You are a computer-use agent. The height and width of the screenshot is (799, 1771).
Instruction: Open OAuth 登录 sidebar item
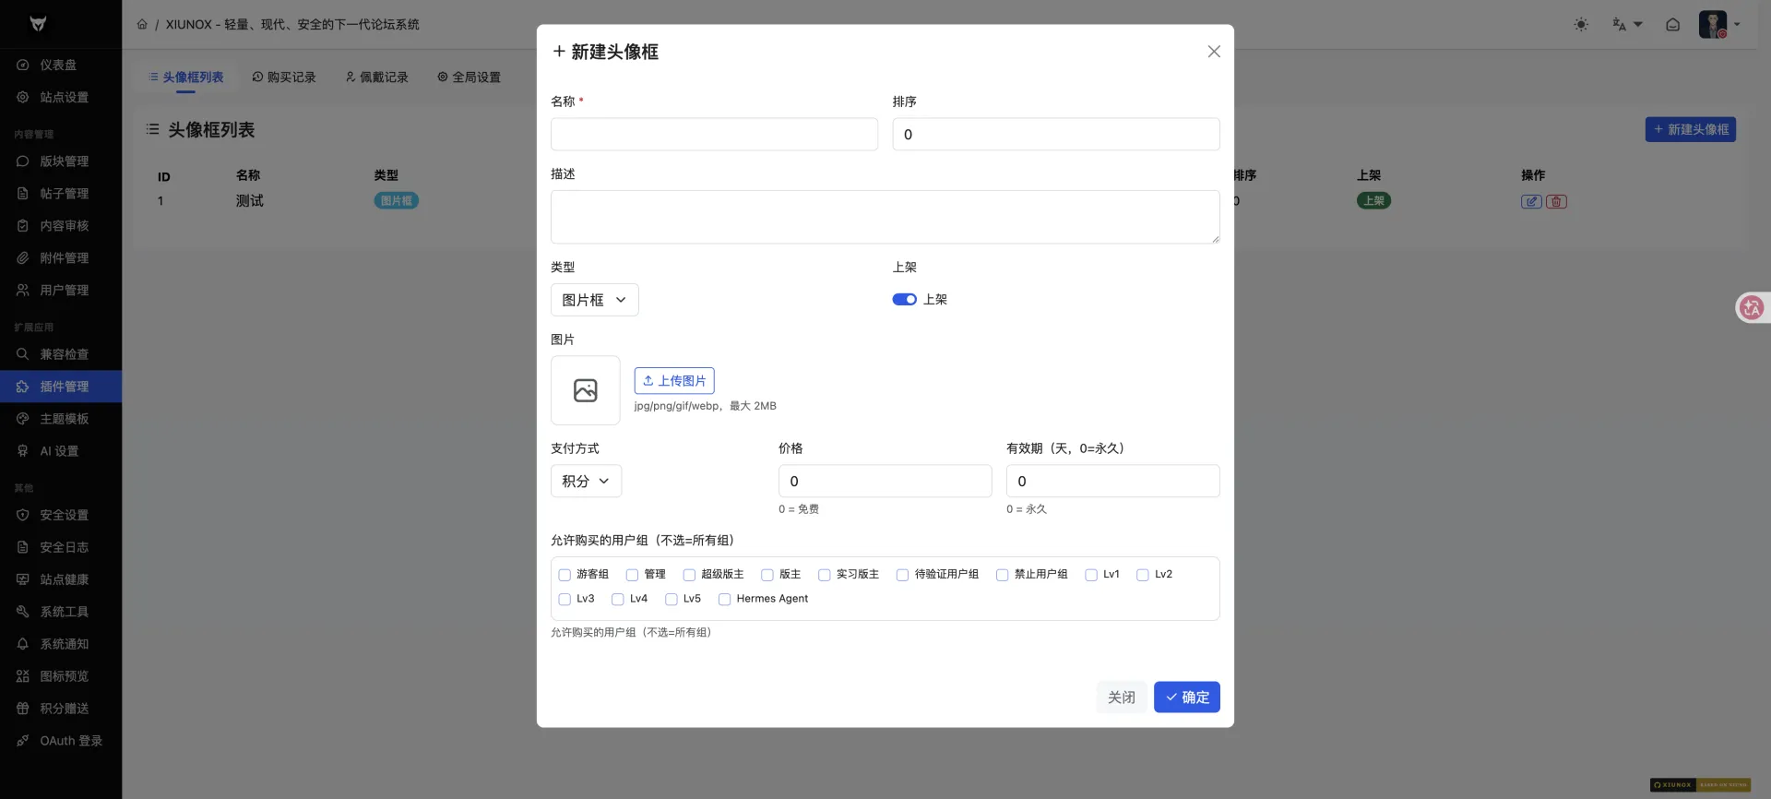click(61, 741)
